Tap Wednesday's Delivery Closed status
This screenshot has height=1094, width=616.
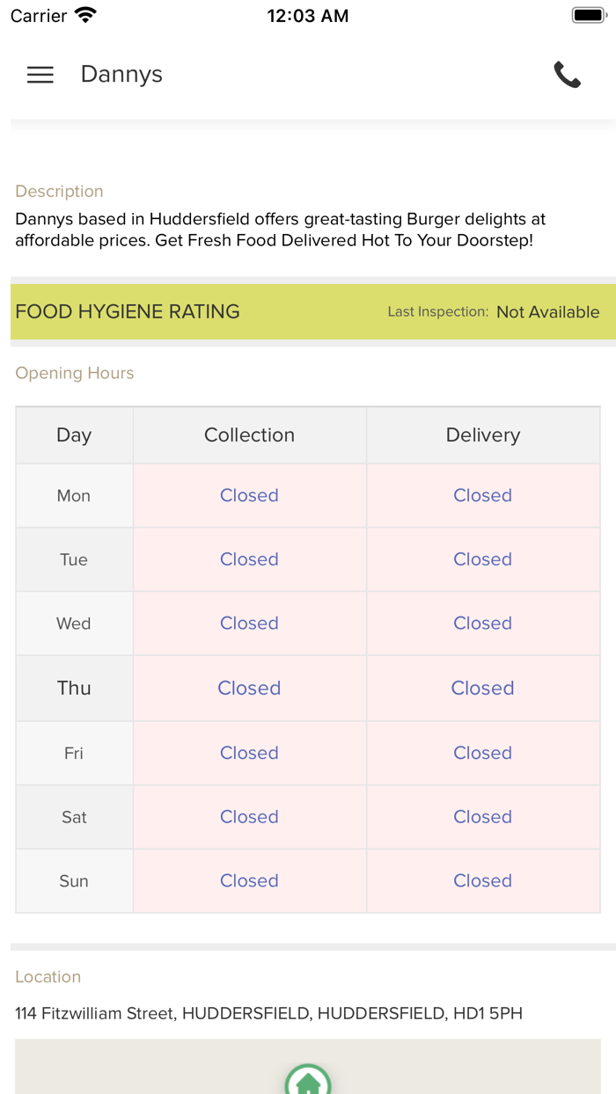coord(482,624)
